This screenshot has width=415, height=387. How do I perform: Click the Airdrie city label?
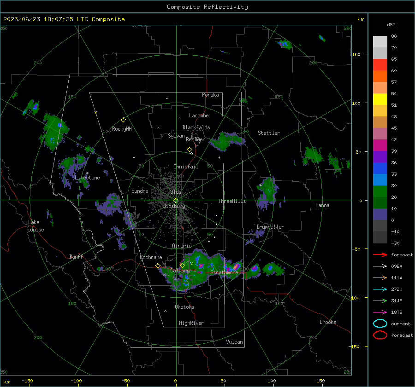[182, 246]
